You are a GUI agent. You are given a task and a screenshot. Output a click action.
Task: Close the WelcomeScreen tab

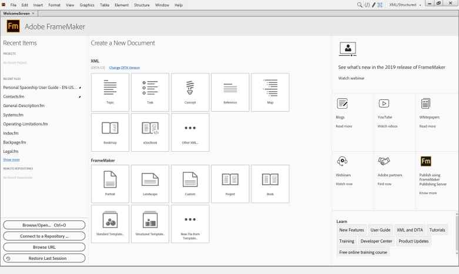pos(32,13)
